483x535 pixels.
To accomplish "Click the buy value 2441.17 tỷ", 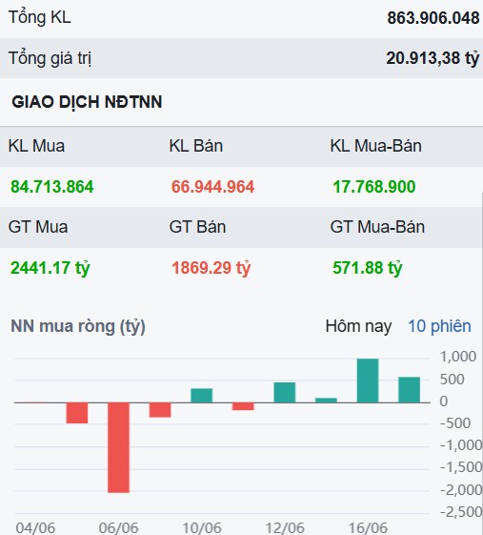I will [50, 268].
